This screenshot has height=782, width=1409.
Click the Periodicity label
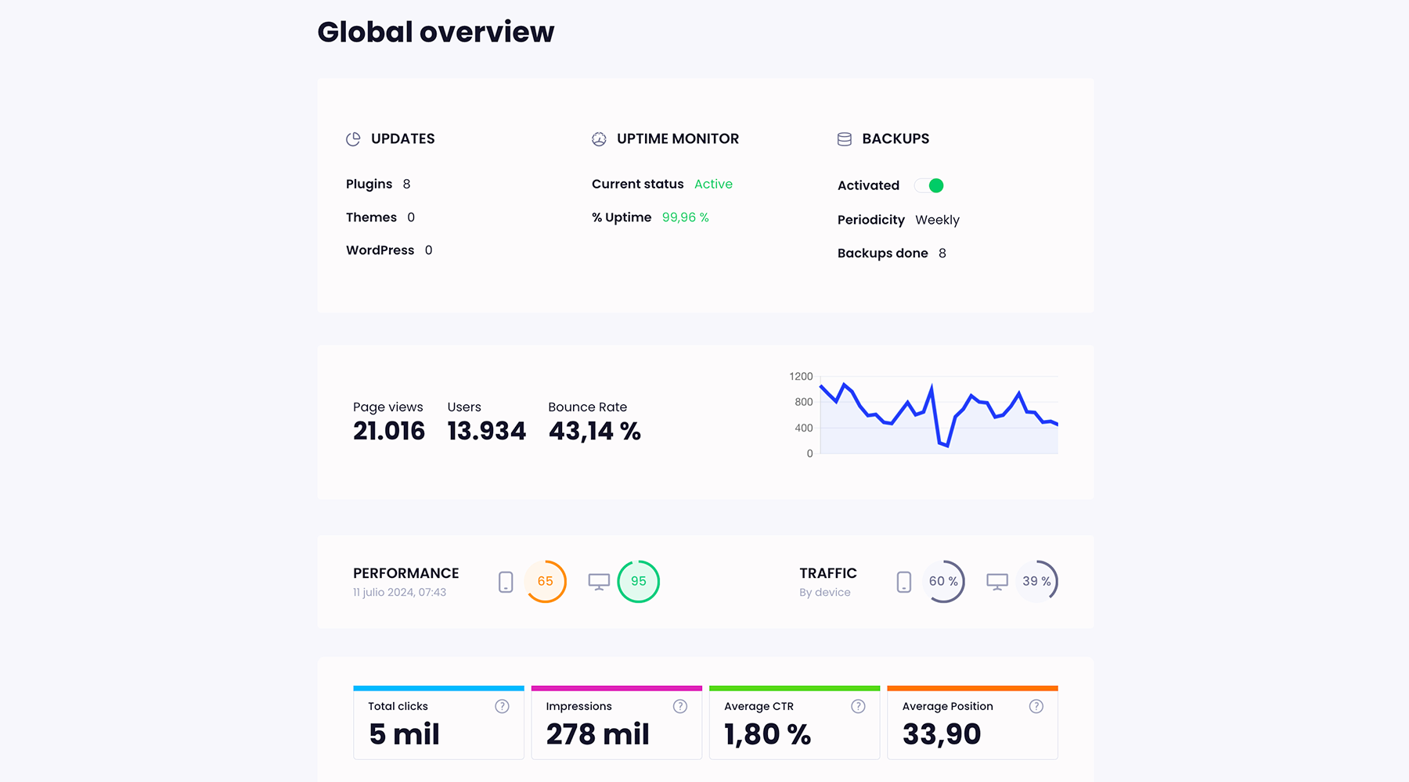(x=871, y=221)
